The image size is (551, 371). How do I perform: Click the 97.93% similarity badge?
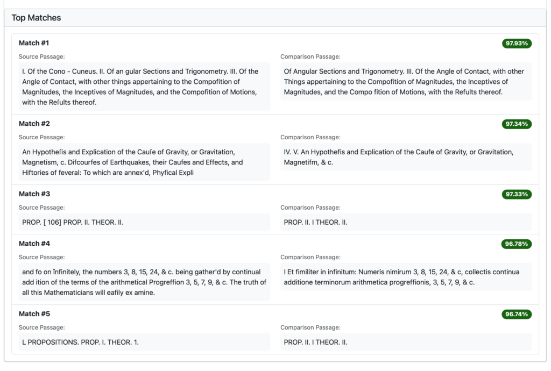coord(517,44)
